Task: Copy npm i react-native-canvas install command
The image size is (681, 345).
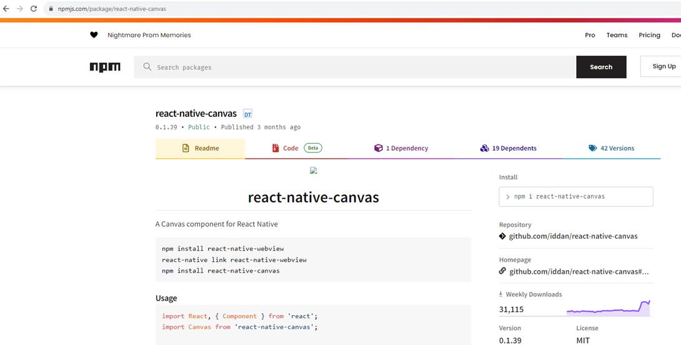Action: click(x=576, y=196)
